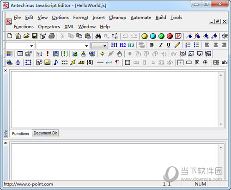Screen dimensions: 231x190
Task: Open the XML menu
Action: pyautogui.click(x=69, y=27)
